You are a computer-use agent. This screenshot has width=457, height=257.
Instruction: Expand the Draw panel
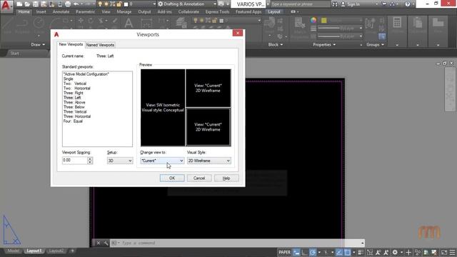tap(38, 44)
